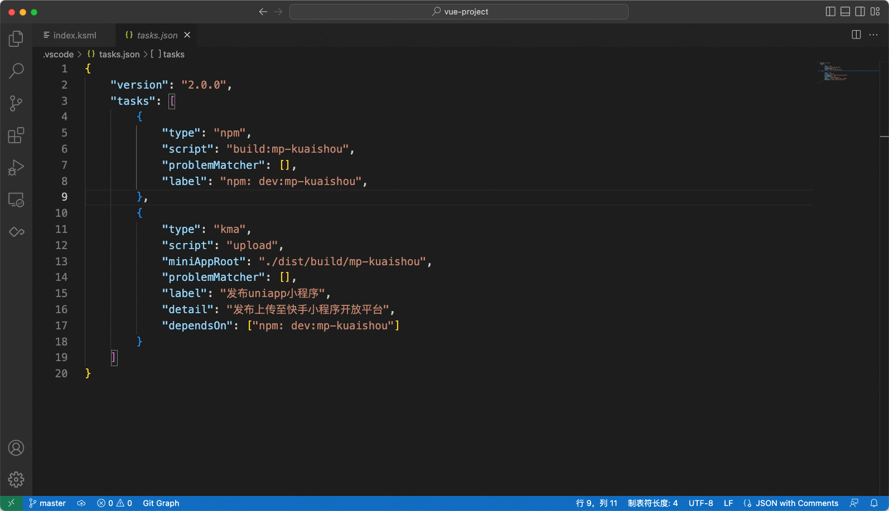Click "build:mp-kuaishou" script value
889x511 pixels.
pyautogui.click(x=288, y=149)
